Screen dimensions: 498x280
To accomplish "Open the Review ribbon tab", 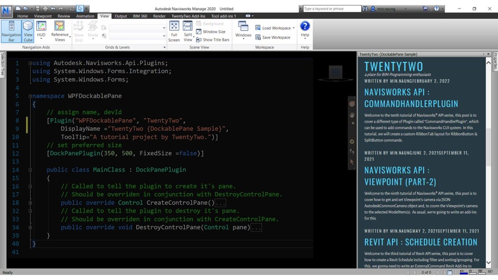I will coord(64,16).
